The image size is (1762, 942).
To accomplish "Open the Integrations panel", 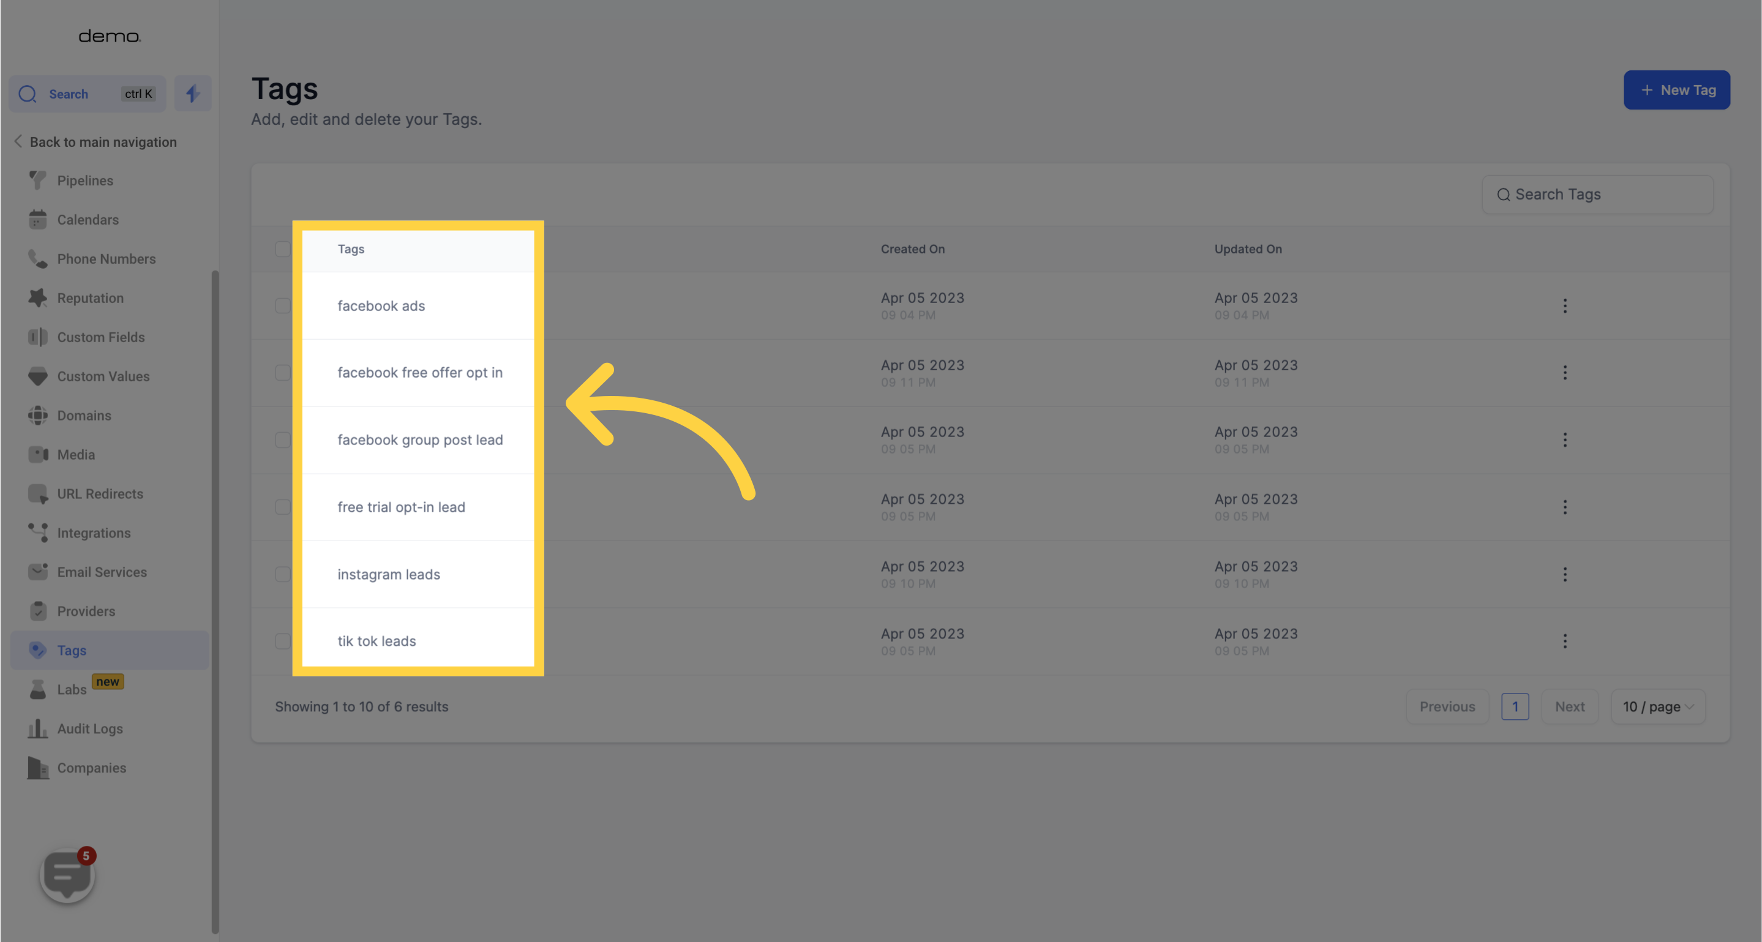I will pos(93,533).
